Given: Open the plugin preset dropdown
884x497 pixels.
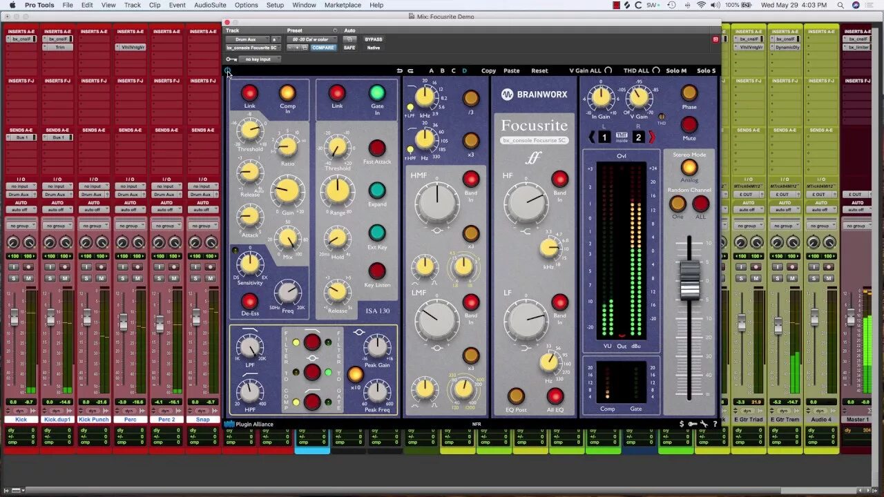Looking at the screenshot, I should 312,39.
